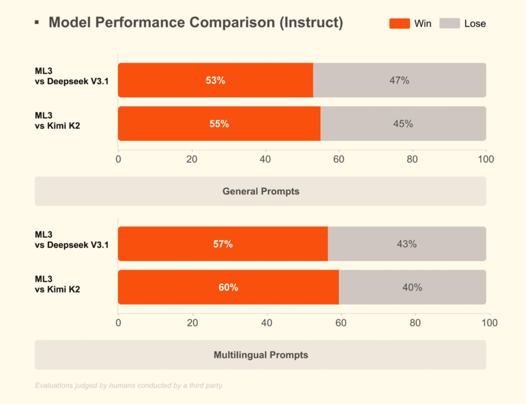Select the chart title "Model Performance Comparison (Instruct)"
This screenshot has height=404, width=526.
[x=196, y=23]
